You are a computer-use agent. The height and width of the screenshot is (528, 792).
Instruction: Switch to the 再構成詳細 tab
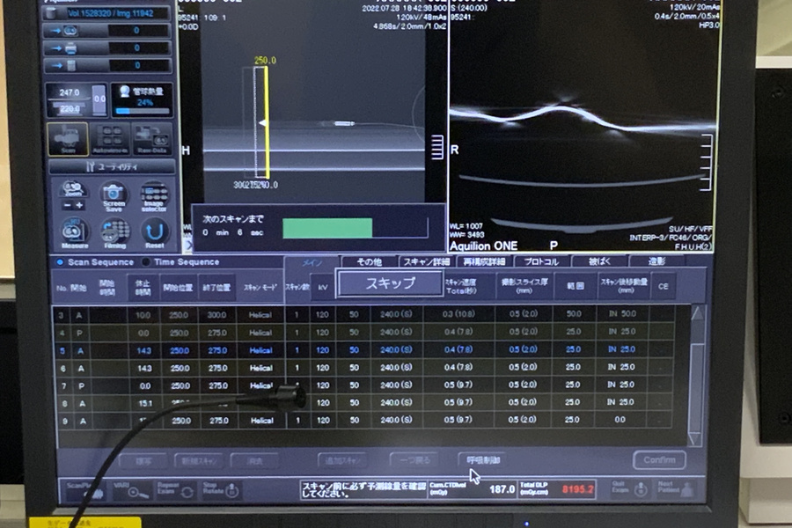pos(484,261)
